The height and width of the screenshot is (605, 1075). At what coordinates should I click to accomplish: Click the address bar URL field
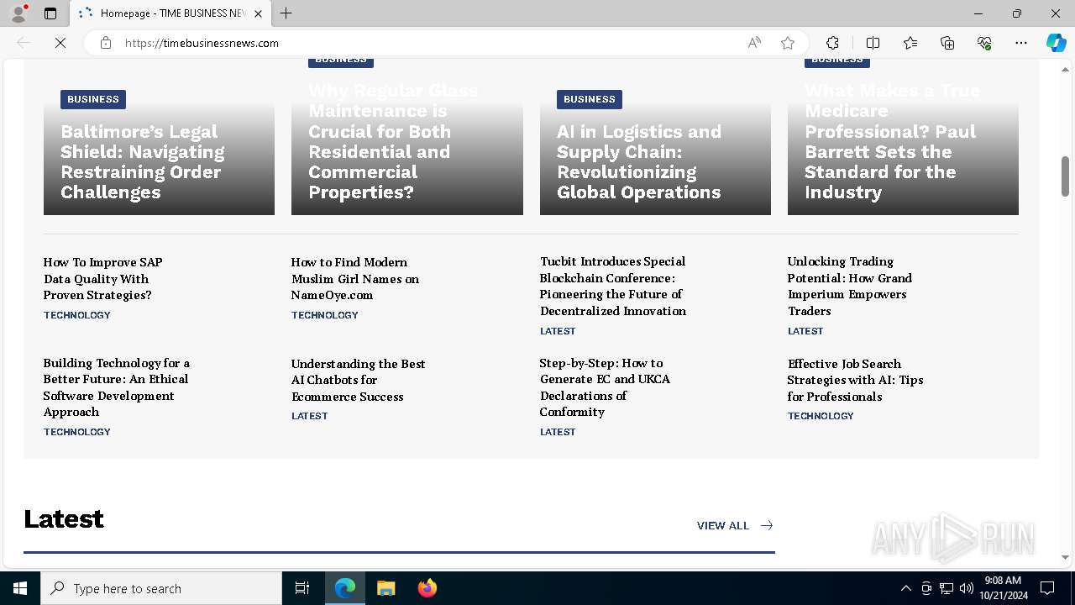tap(428, 43)
